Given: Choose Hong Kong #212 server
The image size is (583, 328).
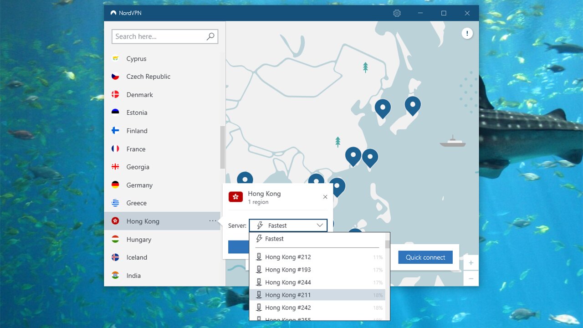Looking at the screenshot, I should click(x=288, y=257).
